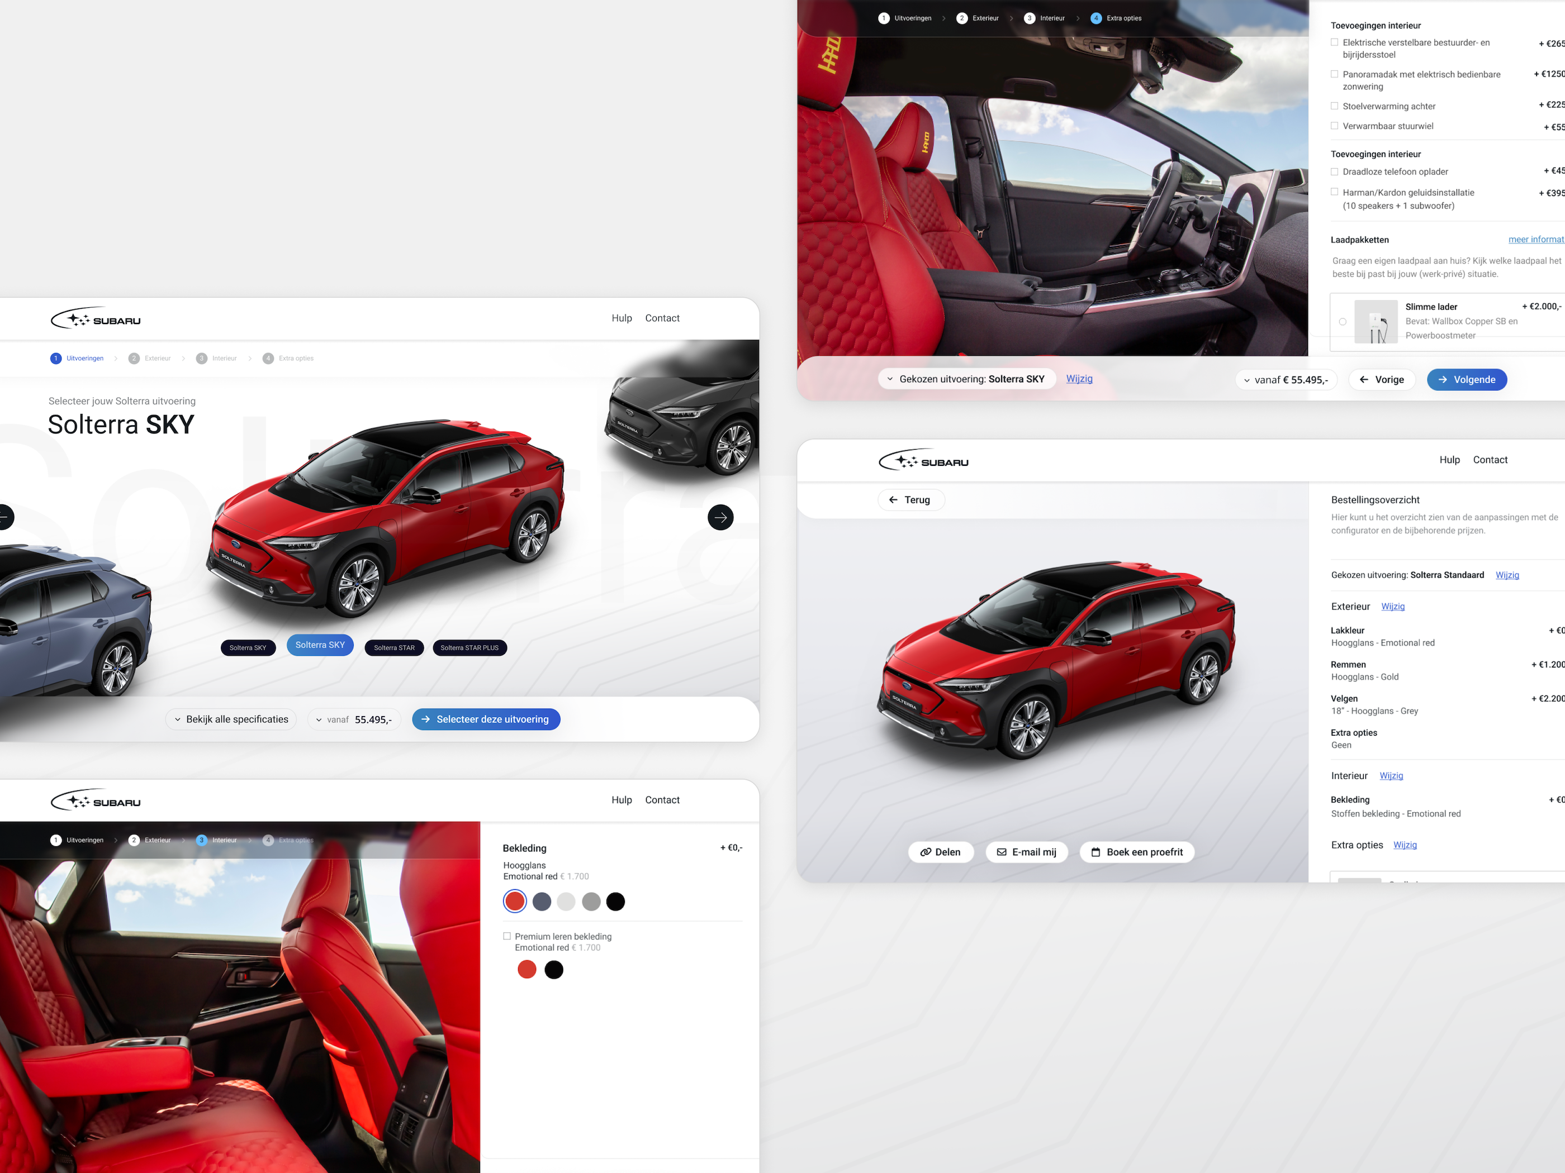Screen dimensions: 1565x1173
Task: Click step 1 circle in the Solterra SKY selection breadcrumb
Action: click(56, 359)
